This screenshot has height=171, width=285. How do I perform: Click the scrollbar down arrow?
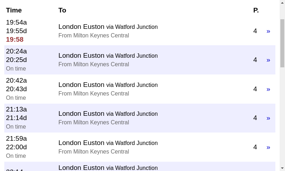tap(282, 168)
